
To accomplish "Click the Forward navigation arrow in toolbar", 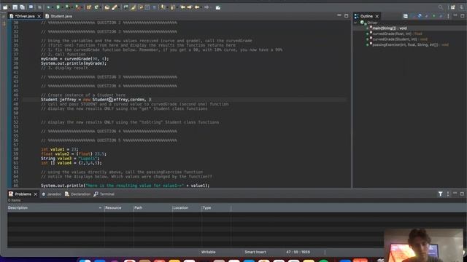I will (x=207, y=7).
